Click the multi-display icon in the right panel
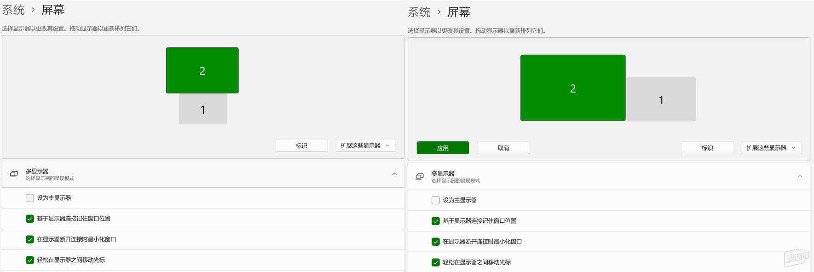Screen dimensions: 814x272 coord(420,176)
